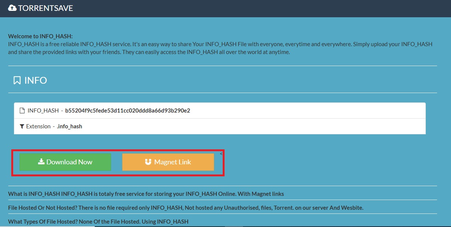Click the Extension label in the info box

38,126
